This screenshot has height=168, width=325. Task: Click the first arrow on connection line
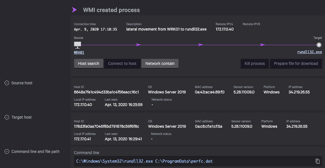pyautogui.click(x=139, y=45)
